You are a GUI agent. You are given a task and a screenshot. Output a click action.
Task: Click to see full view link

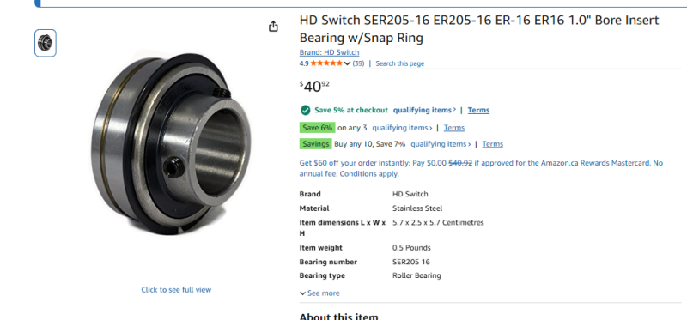point(176,289)
